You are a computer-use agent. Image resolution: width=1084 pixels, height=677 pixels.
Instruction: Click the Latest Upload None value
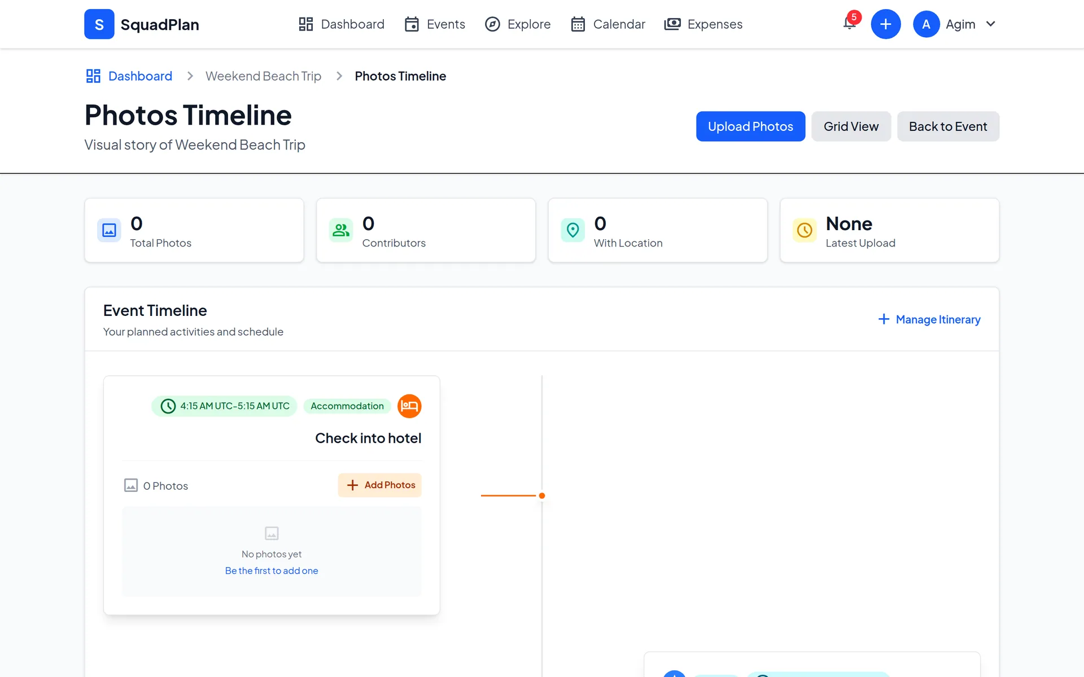(849, 224)
